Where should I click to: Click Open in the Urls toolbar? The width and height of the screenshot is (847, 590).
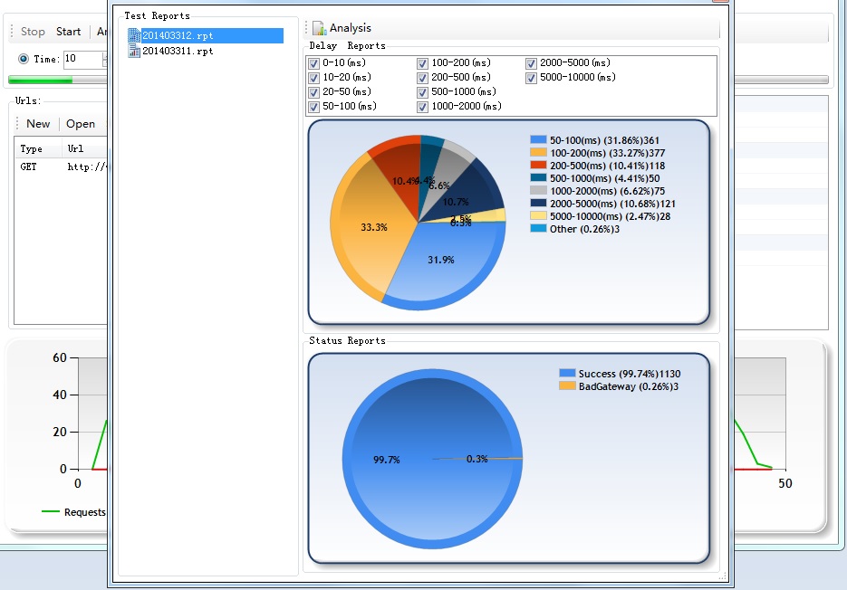(81, 124)
